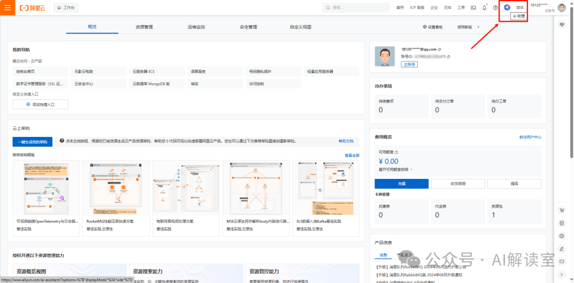
Task: Copy the 账号ID with copy icon
Action: (x=449, y=57)
